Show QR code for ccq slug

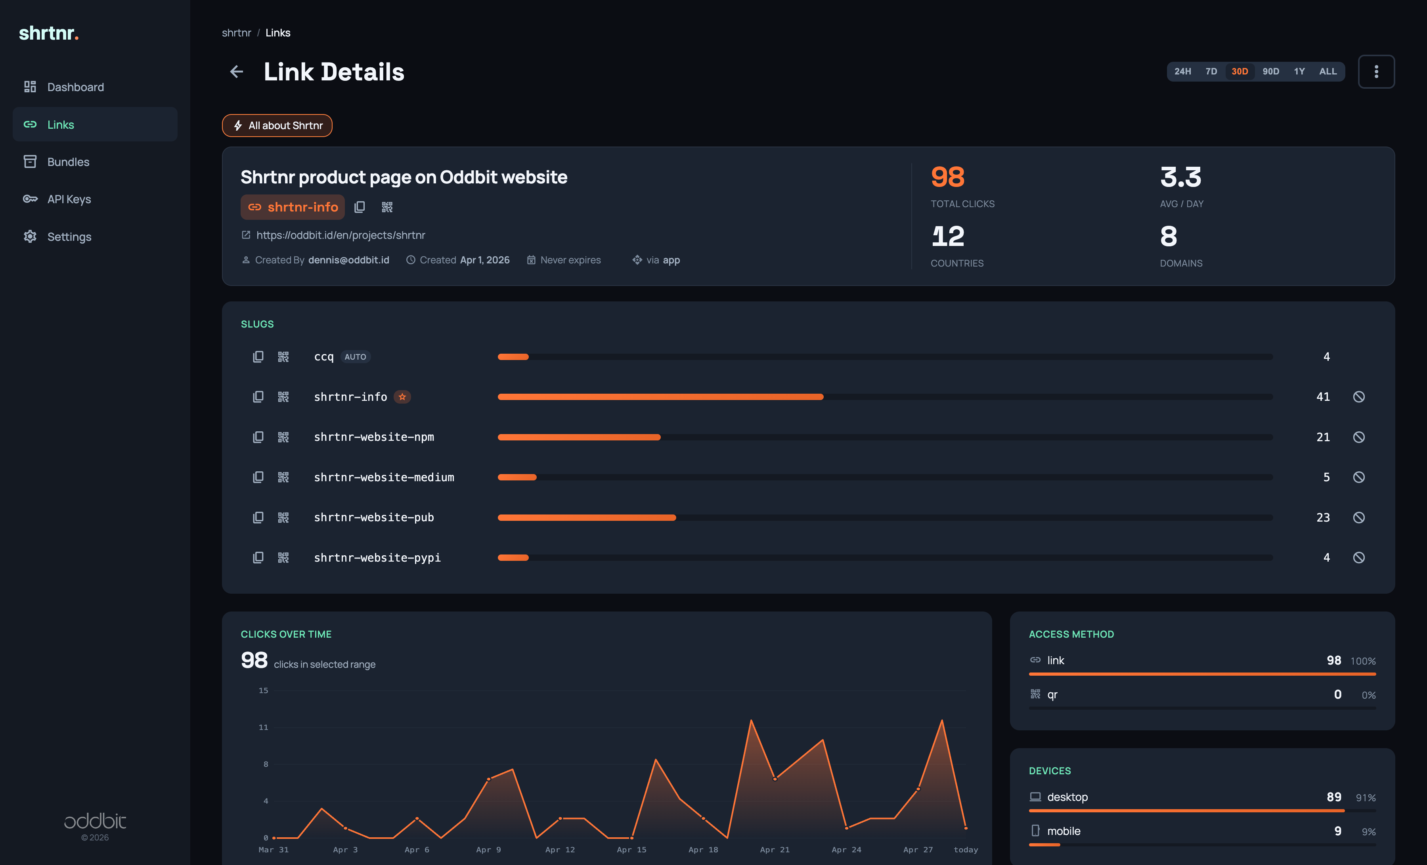[283, 357]
